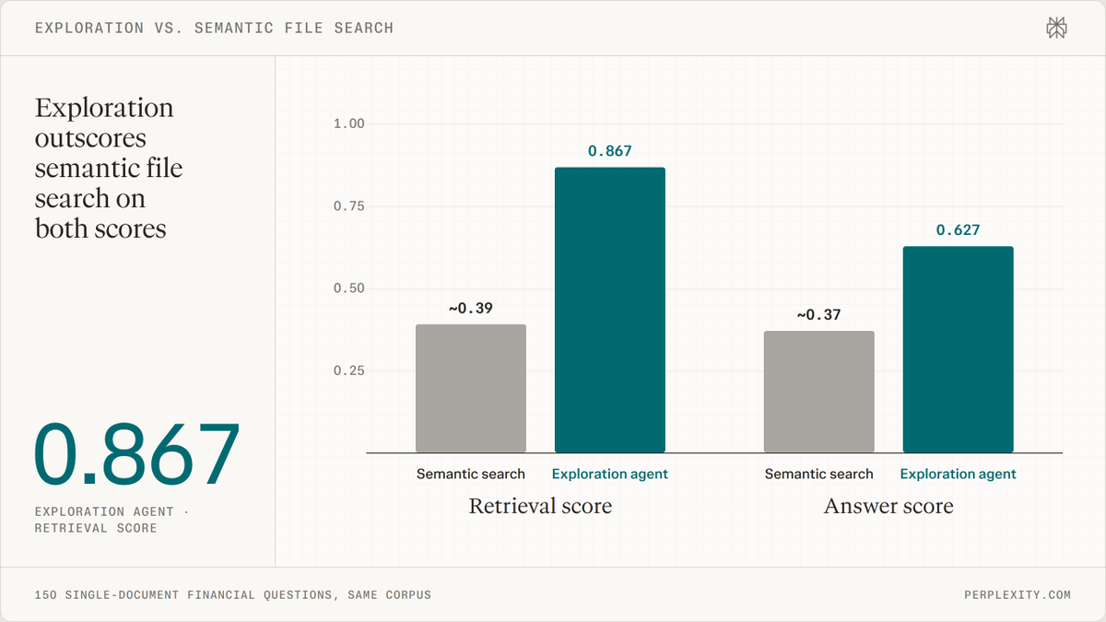Click the 'EXPLORATION AGENT · RETRIEVAL SCORE' caption
This screenshot has height=622, width=1106.
[x=111, y=520]
